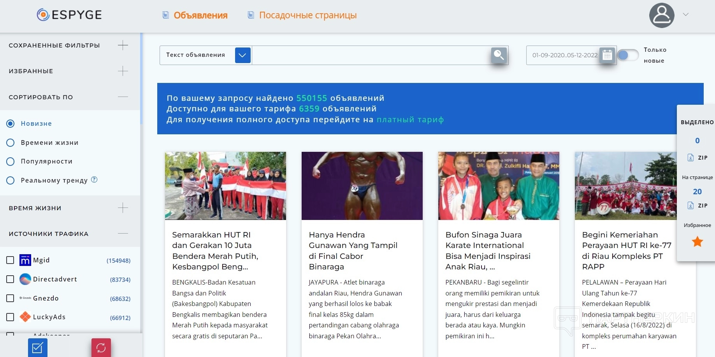Click the PEKANBARU - Bagi segelintir description
This screenshot has height=357, width=715.
coord(492,309)
